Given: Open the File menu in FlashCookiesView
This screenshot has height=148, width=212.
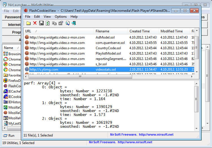Looking at the screenshot, I should [x=28, y=17].
